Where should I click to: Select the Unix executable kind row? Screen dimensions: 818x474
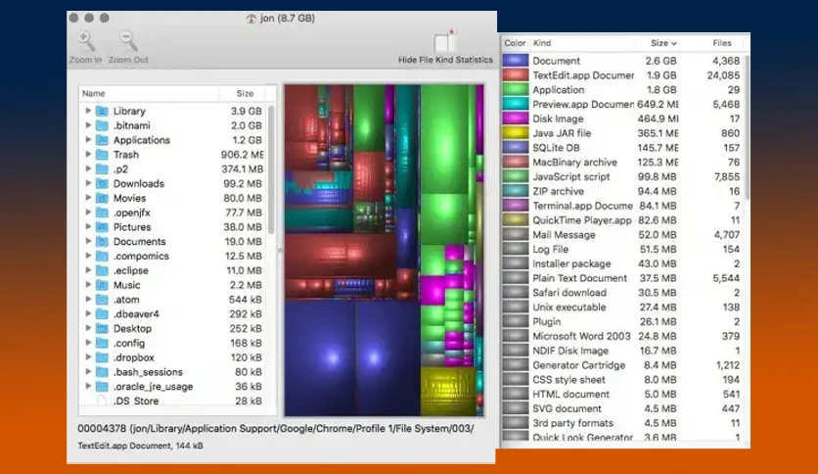pyautogui.click(x=622, y=307)
